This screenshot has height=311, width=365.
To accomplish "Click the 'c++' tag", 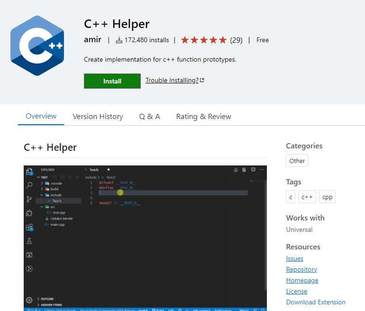I will [x=307, y=197].
